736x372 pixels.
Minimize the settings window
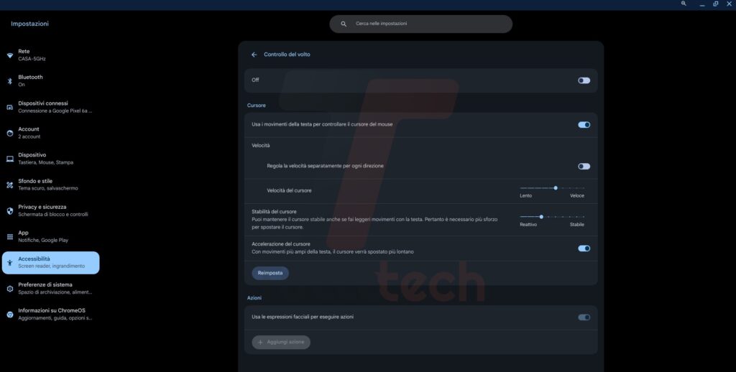click(702, 4)
